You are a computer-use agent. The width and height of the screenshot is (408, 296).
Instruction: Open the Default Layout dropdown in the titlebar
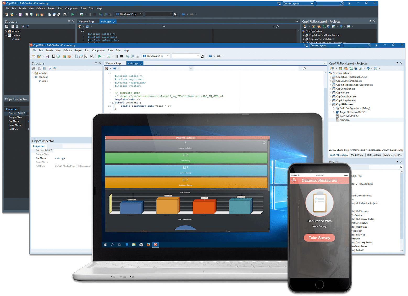(339, 45)
